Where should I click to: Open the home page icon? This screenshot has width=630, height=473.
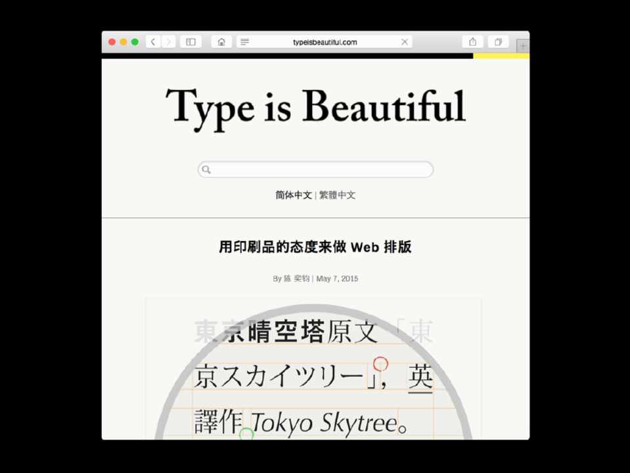pyautogui.click(x=221, y=42)
